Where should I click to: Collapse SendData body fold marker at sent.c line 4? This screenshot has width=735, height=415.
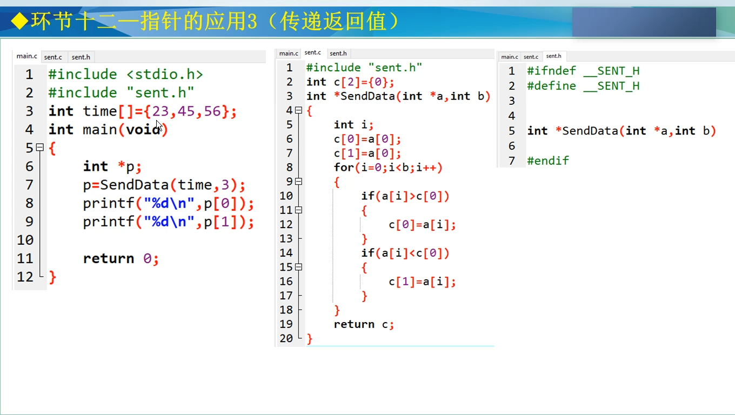(x=299, y=110)
